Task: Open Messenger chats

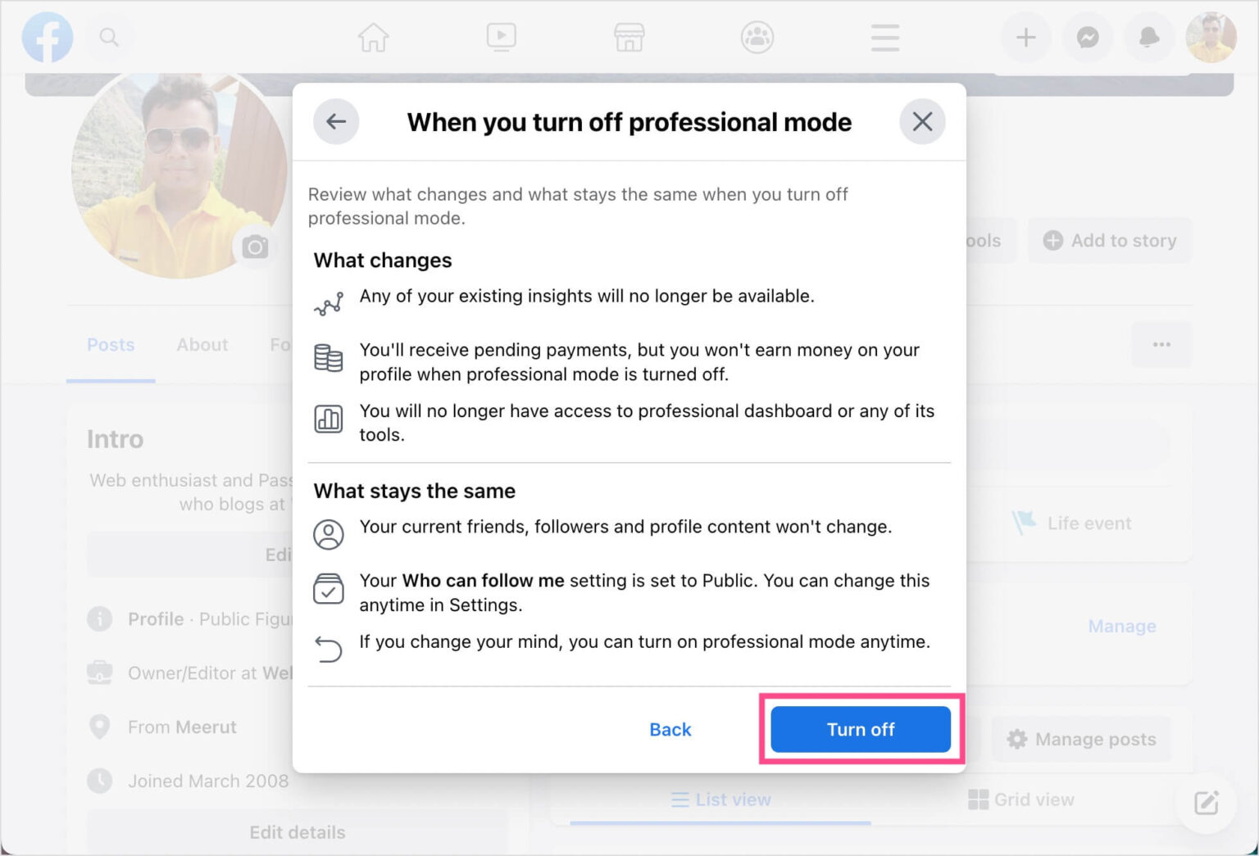Action: [x=1088, y=37]
